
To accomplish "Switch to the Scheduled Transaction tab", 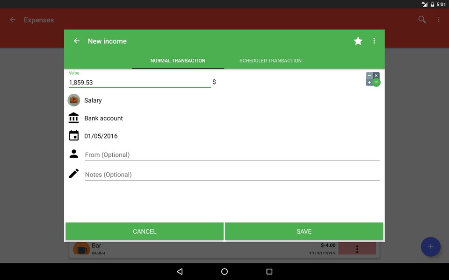I will 271,61.
